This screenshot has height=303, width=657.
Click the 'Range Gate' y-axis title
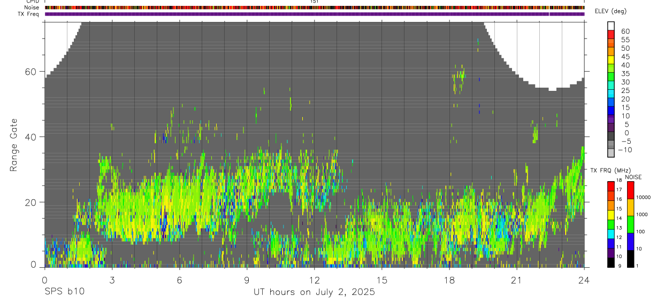click(13, 144)
